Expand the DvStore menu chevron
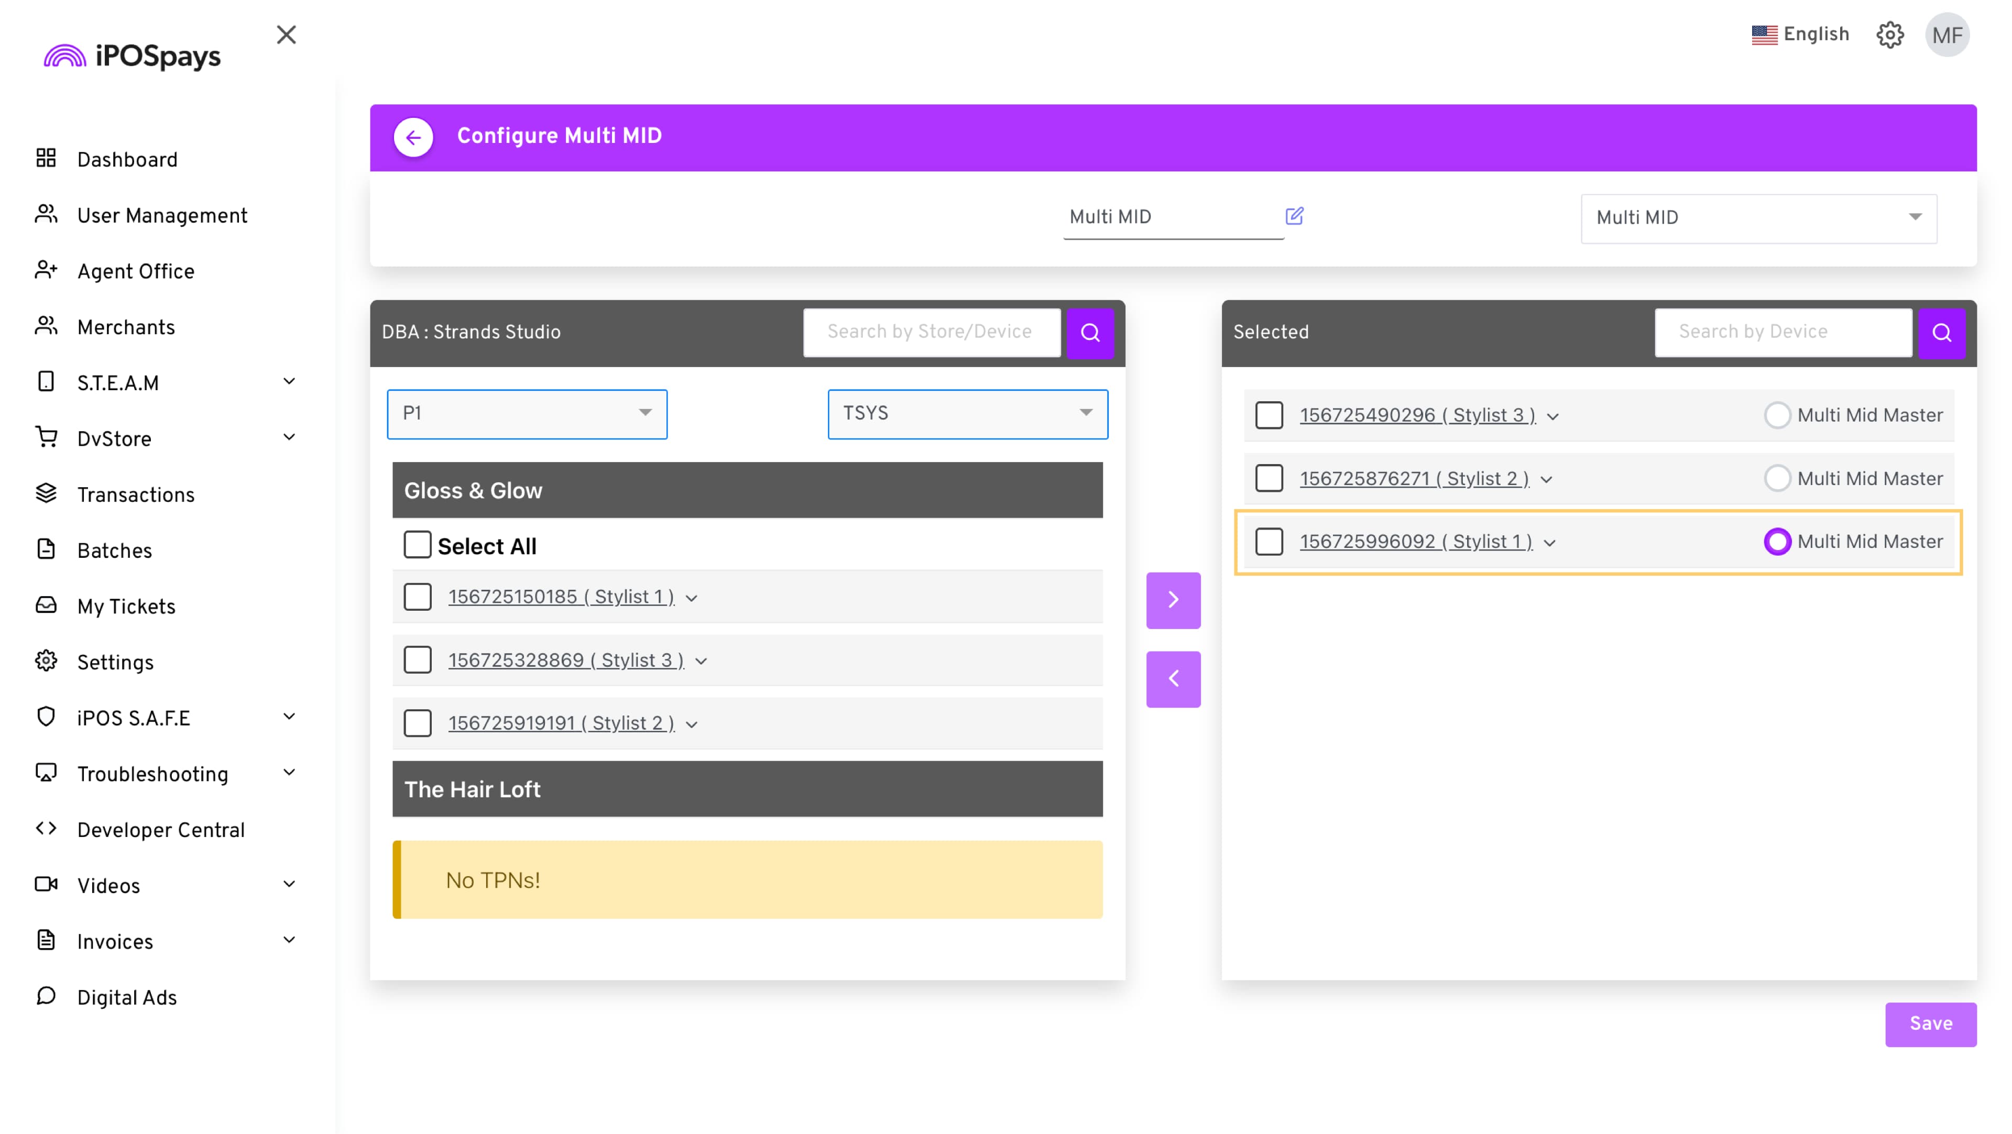The width and height of the screenshot is (2012, 1134). [289, 436]
